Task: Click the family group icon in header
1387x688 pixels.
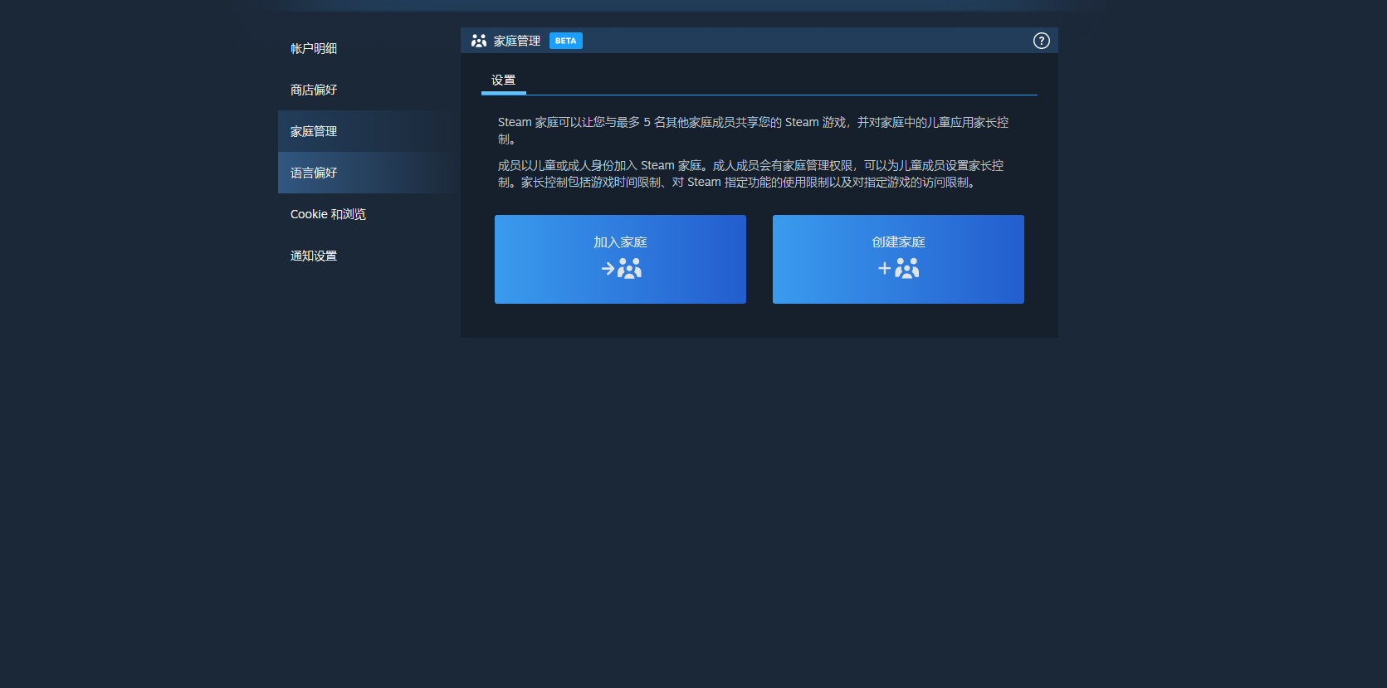Action: click(x=479, y=41)
